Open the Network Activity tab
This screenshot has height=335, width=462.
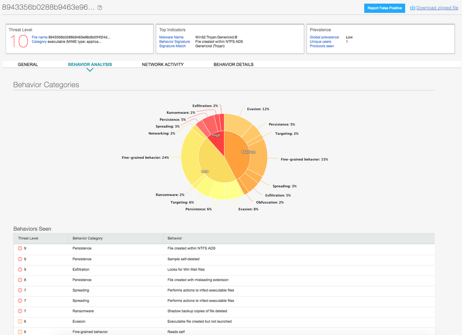point(163,65)
